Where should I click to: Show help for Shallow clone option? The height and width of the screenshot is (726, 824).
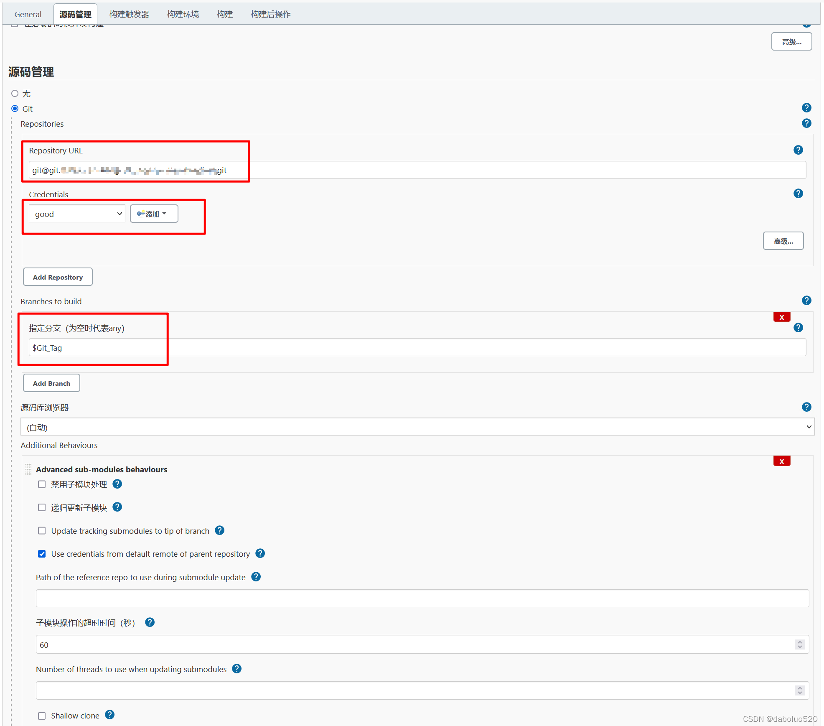click(x=109, y=715)
